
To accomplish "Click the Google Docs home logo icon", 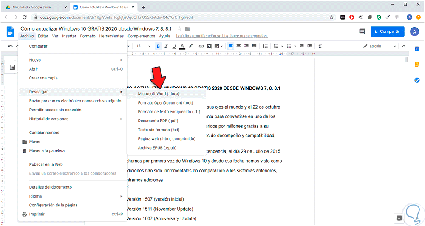I will 10,31.
